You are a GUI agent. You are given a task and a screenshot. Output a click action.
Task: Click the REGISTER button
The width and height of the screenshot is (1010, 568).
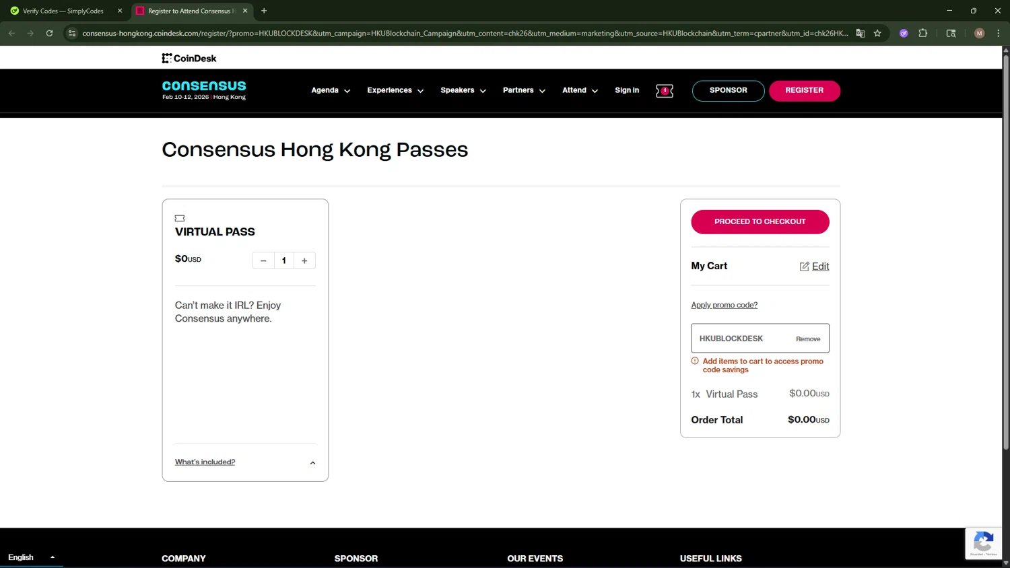pos(804,91)
